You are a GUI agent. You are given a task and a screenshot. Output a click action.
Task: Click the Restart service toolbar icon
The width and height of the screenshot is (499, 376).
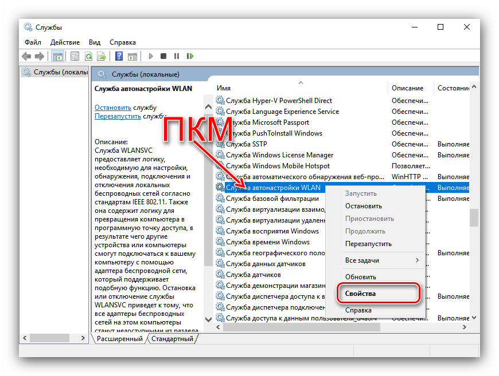pyautogui.click(x=189, y=56)
